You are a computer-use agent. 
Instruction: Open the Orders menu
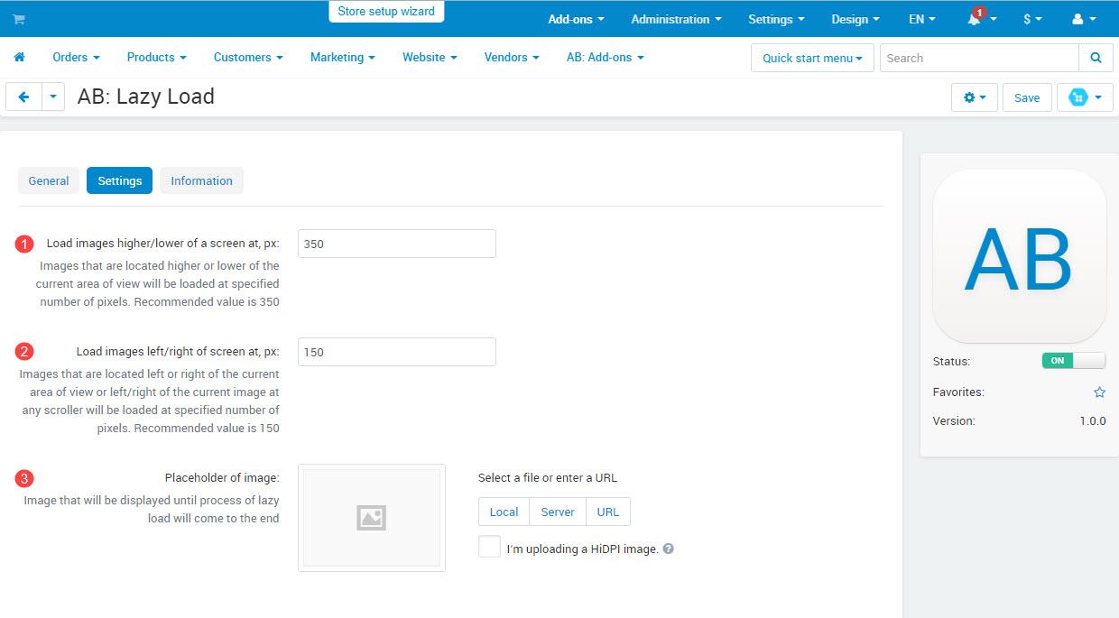click(76, 57)
